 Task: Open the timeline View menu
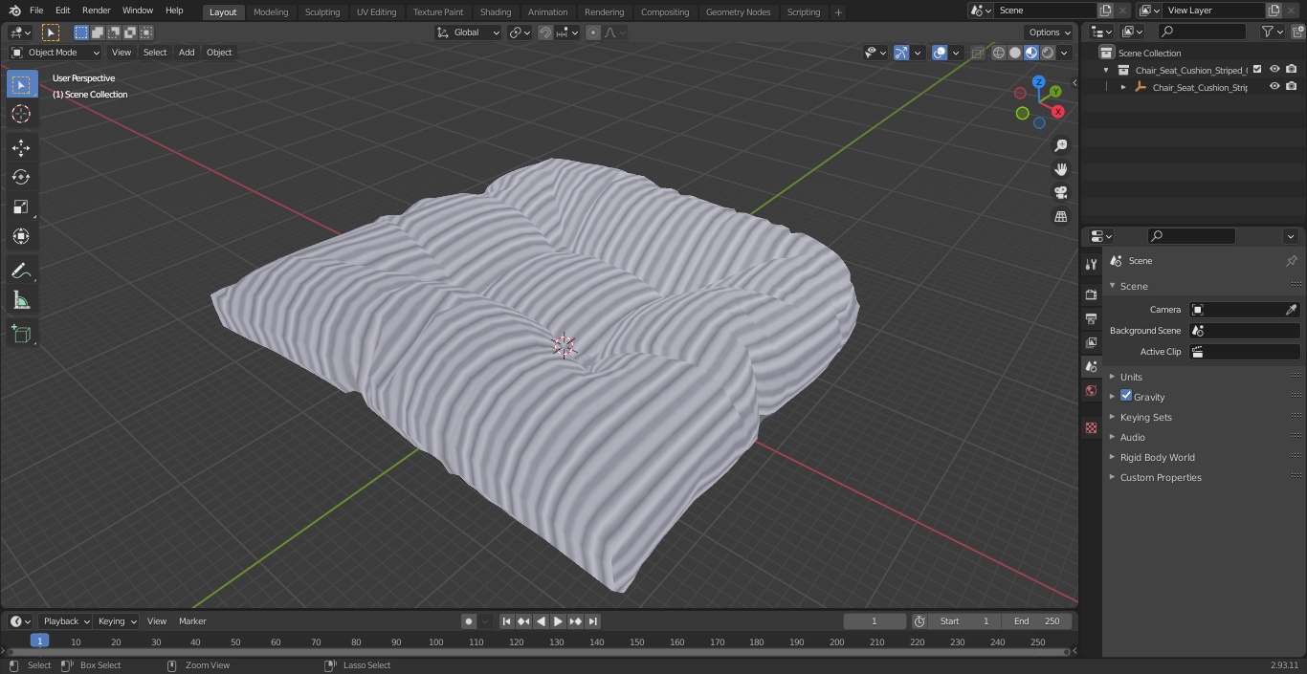(157, 621)
